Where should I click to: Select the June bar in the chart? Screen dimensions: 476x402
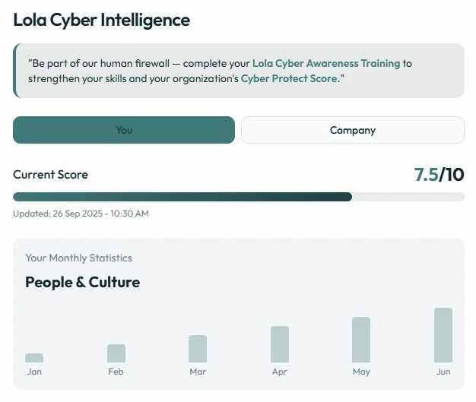443,334
